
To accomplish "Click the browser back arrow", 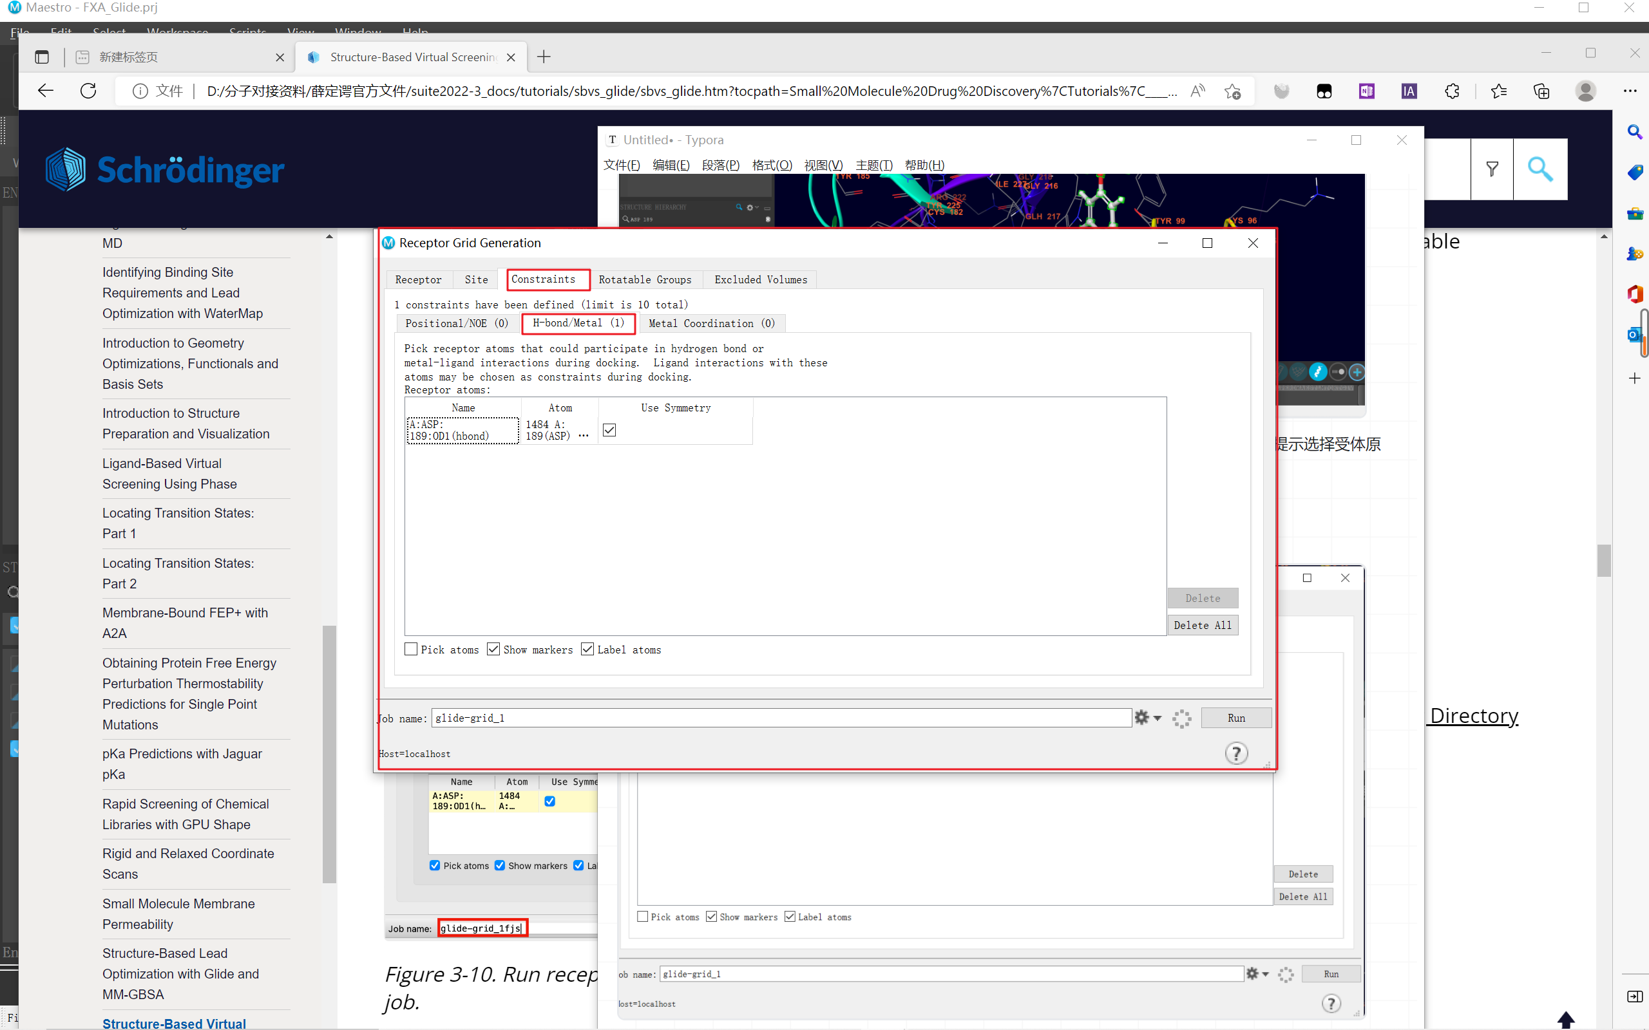I will coord(46,91).
